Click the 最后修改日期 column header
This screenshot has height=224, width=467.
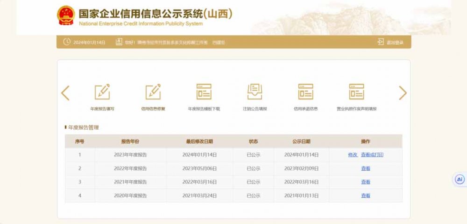coord(199,141)
